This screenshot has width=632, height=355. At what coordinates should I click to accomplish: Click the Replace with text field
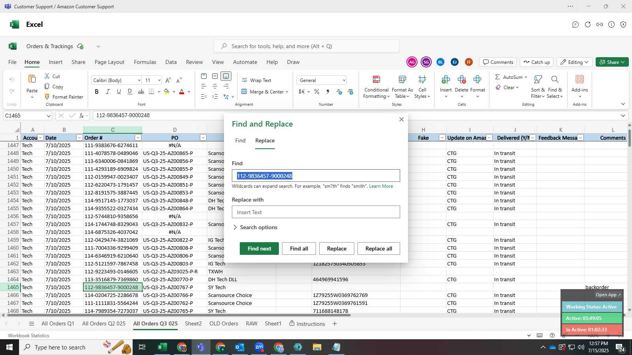tap(316, 212)
